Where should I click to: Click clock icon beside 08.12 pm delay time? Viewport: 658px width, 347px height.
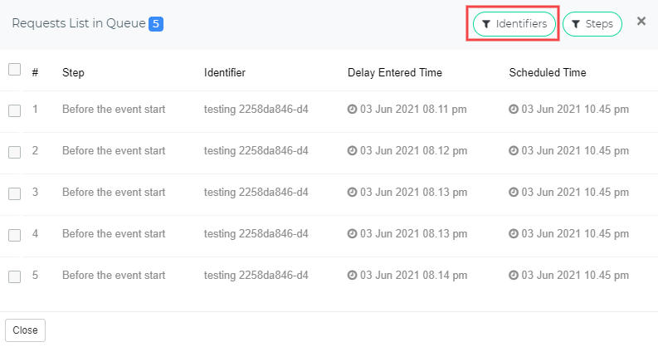[352, 150]
